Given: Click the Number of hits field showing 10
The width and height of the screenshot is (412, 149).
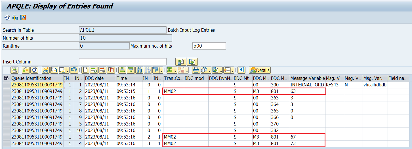Looking at the screenshot, I should tap(125, 38).
